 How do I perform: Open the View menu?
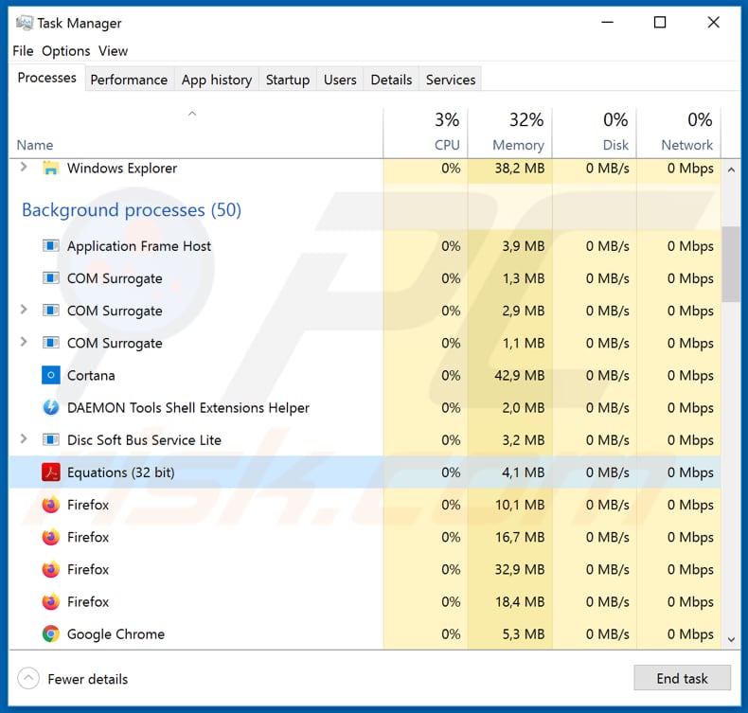click(x=113, y=50)
